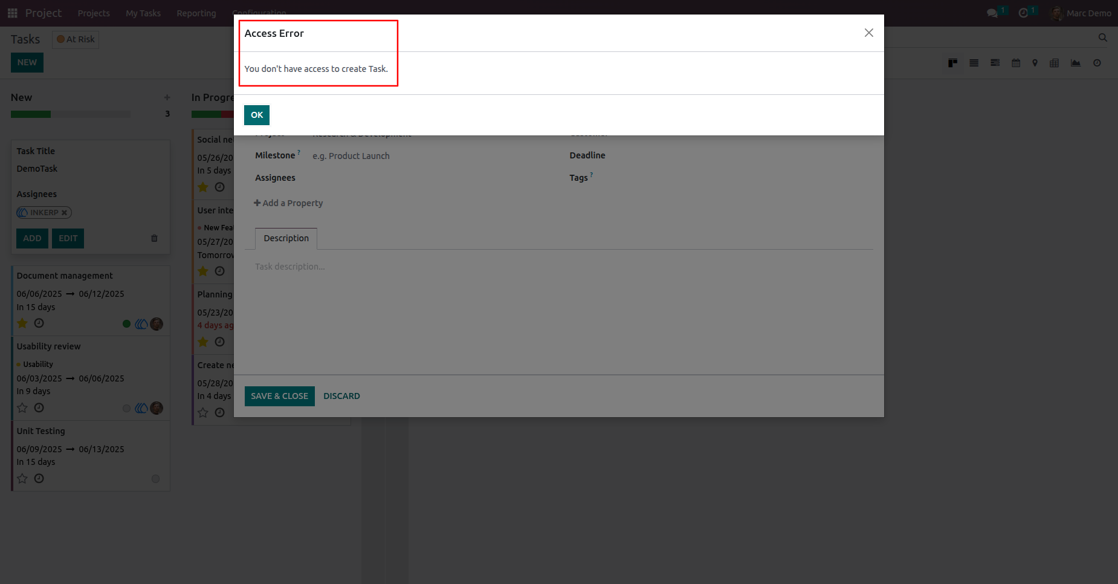Click the activity clock on Document management
Screen dimensions: 1118x584
coord(39,323)
